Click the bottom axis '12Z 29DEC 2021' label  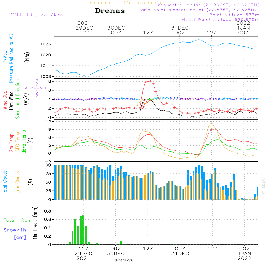83,253
